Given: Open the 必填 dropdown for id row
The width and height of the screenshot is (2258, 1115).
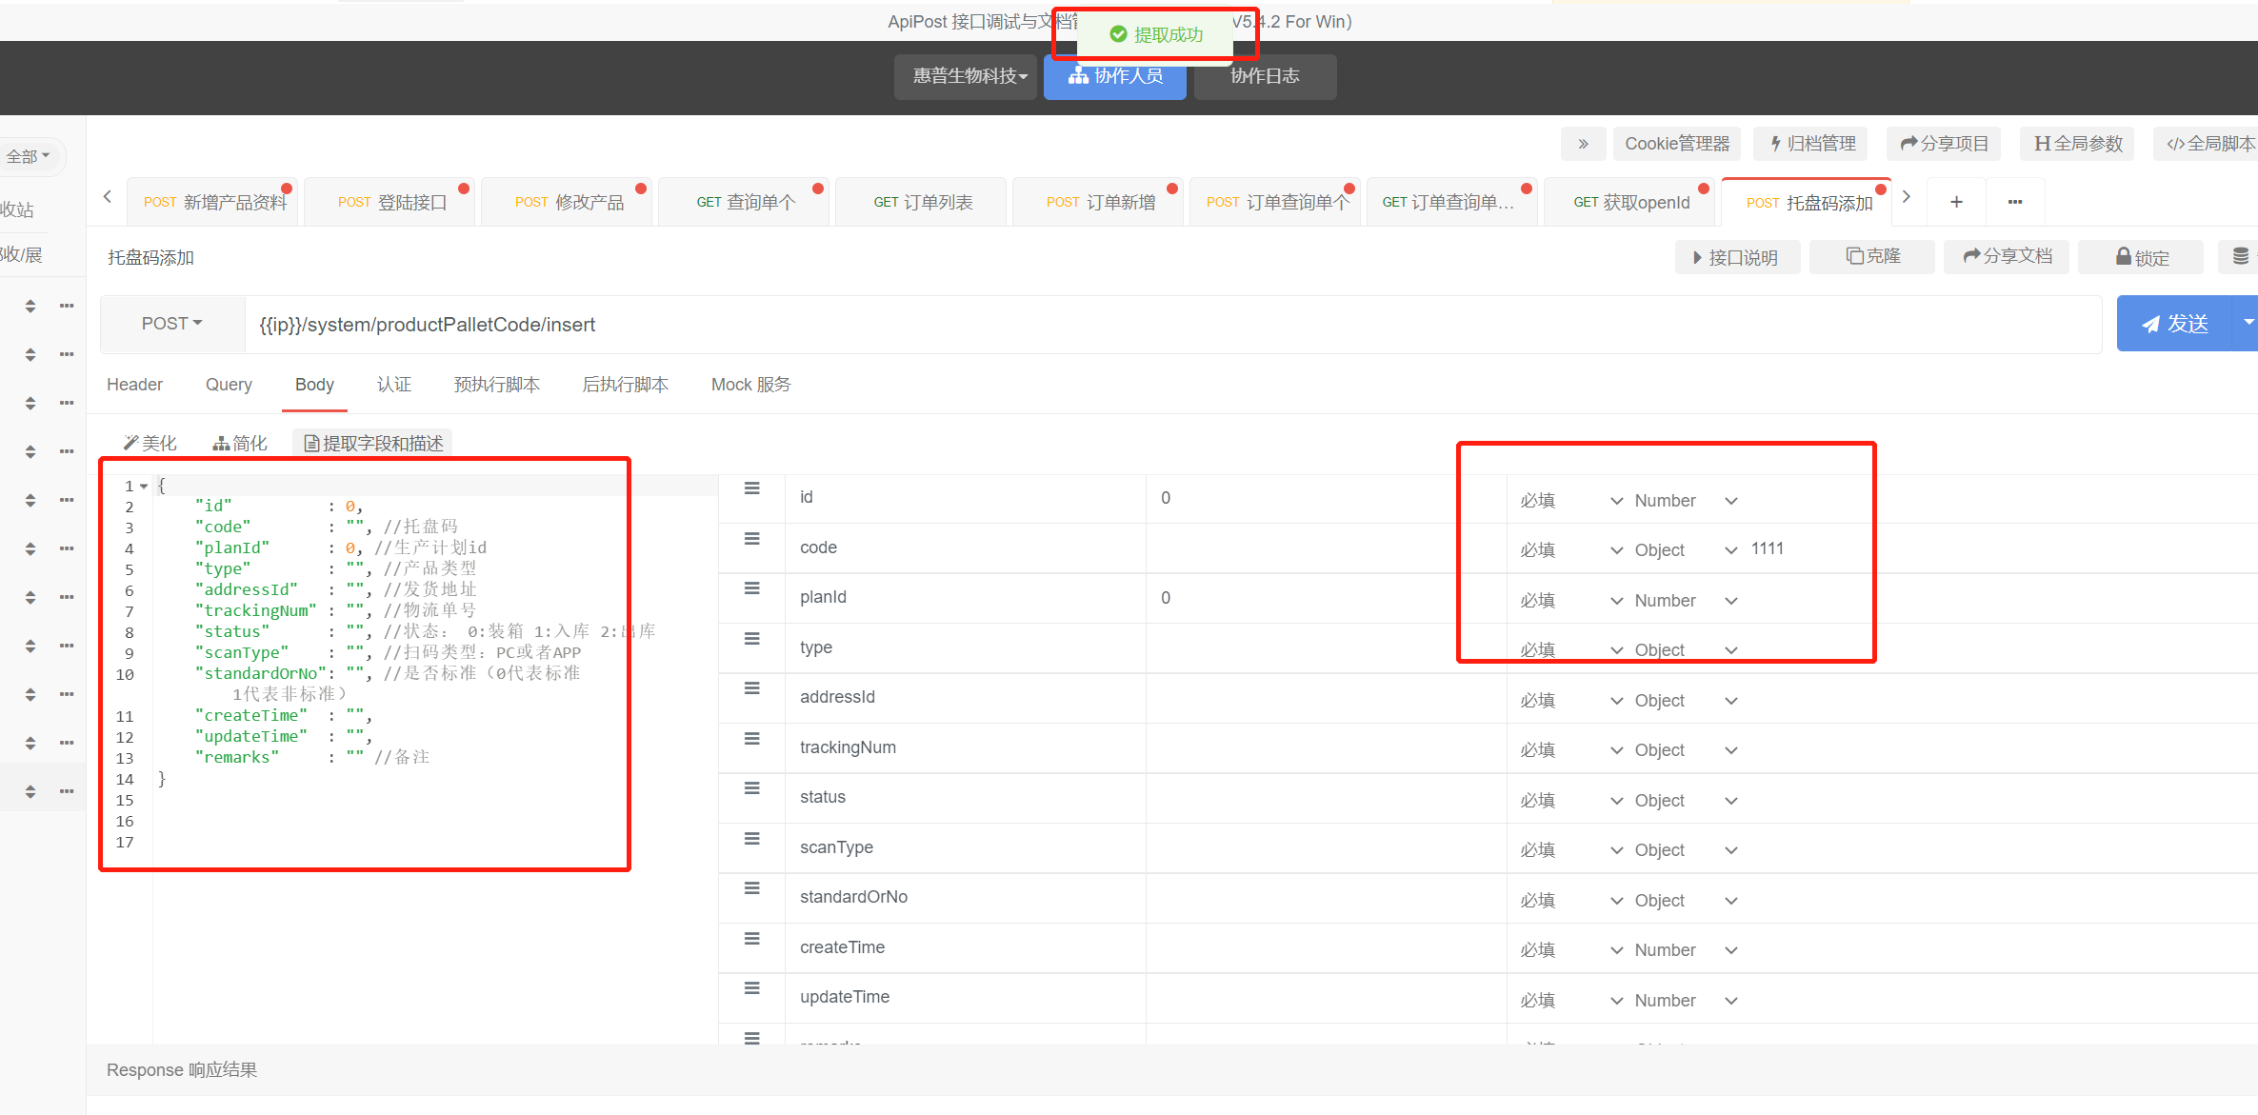Looking at the screenshot, I should click(x=1570, y=501).
